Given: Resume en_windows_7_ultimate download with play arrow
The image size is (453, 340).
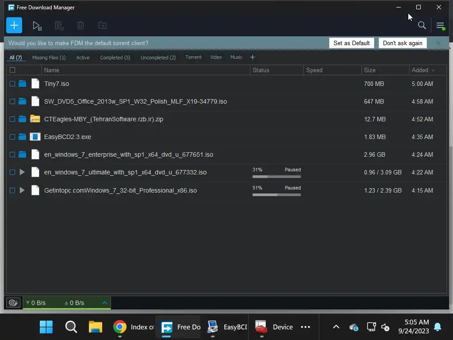Looking at the screenshot, I should 22,172.
